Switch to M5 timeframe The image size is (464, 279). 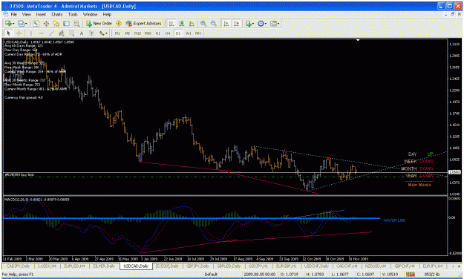tap(127, 33)
